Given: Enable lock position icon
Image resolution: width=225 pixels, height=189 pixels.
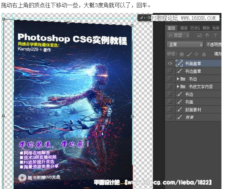Looking at the screenshot, I should tap(196, 54).
